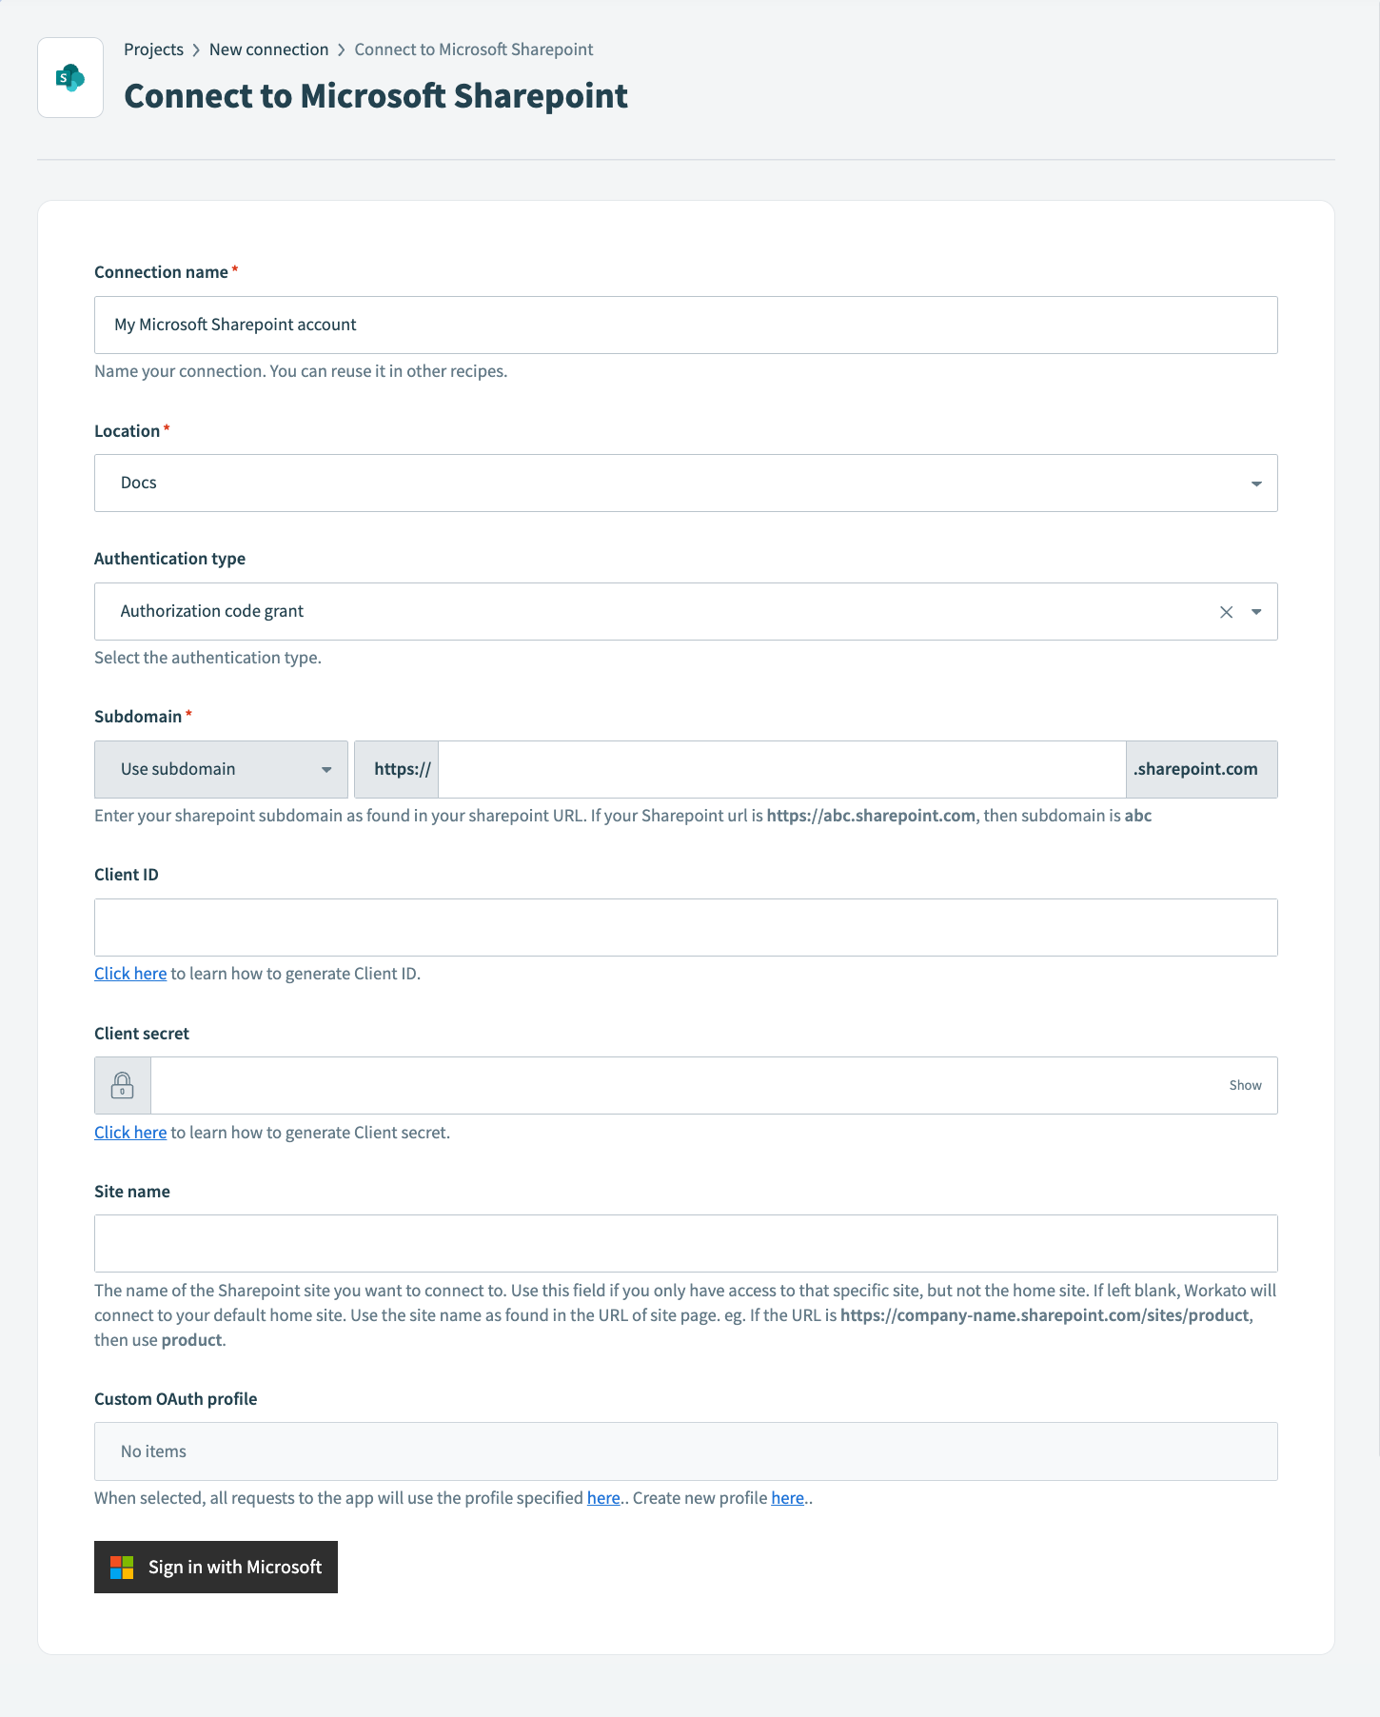Click the Connection name input field
The image size is (1380, 1717).
click(x=685, y=325)
